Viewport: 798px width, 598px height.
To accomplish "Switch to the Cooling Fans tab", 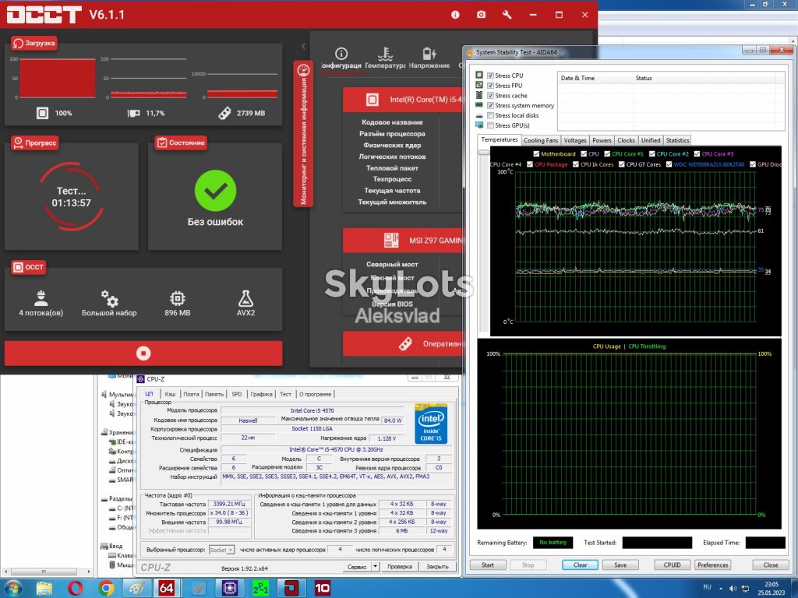I will pyautogui.click(x=541, y=140).
